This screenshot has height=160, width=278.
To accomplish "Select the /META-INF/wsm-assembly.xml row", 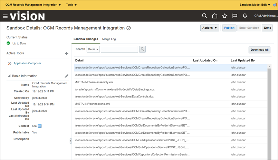I will (x=171, y=82).
